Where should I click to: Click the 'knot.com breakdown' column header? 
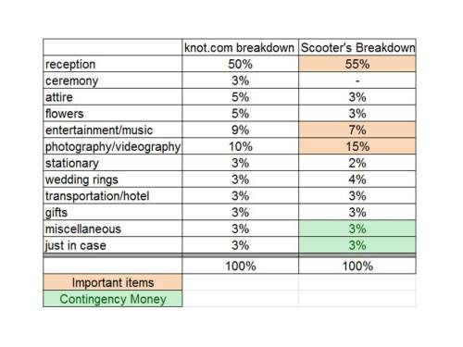tap(241, 47)
